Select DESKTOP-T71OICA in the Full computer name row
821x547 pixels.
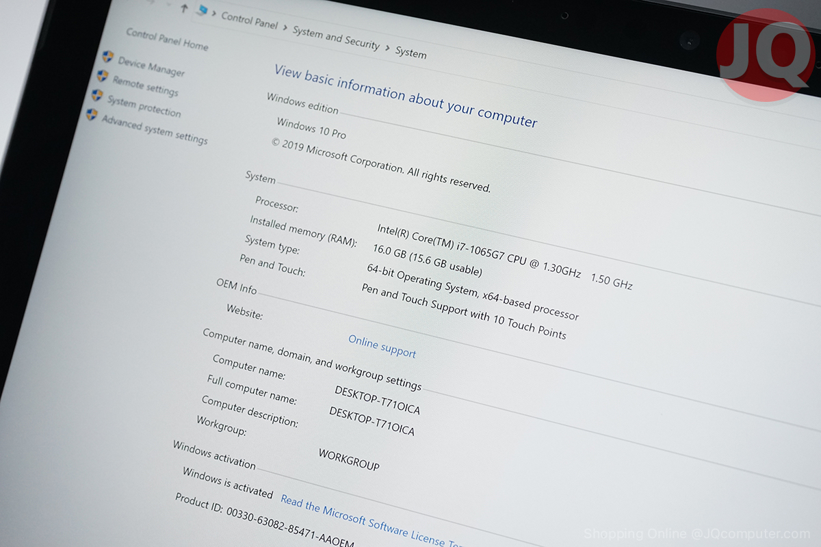(x=372, y=421)
